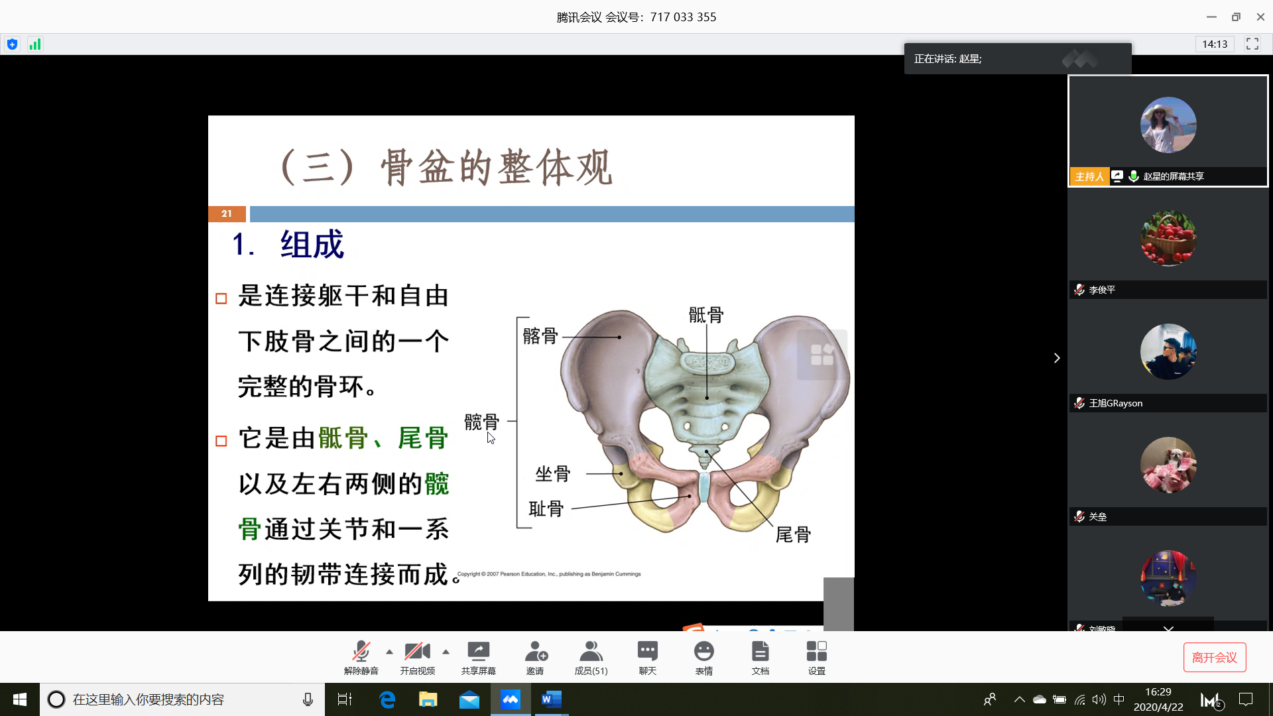Open the 聊天 chat panel
1273x716 pixels.
(647, 656)
